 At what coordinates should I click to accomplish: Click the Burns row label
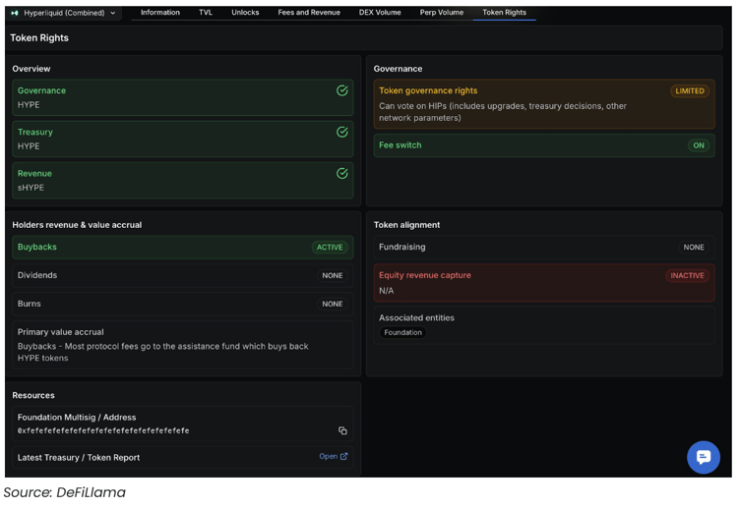(30, 304)
